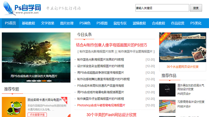The height and width of the screenshot is (117, 209).
Task: Open the PS调色 nav item
Action: point(85,23)
